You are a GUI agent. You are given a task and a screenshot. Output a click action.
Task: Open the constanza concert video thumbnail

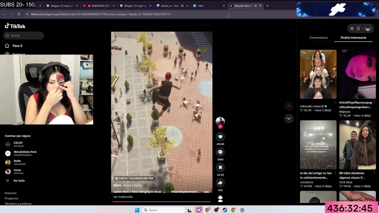(318, 145)
